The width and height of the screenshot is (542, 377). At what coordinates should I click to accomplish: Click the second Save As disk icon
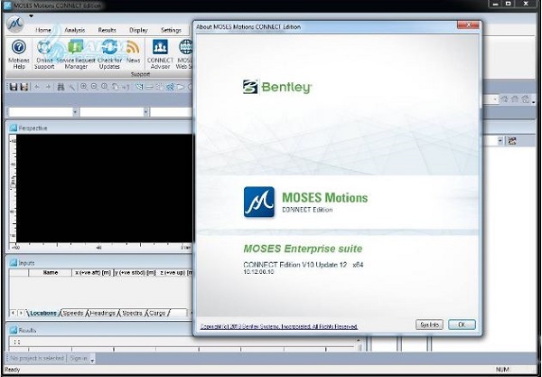tap(23, 87)
